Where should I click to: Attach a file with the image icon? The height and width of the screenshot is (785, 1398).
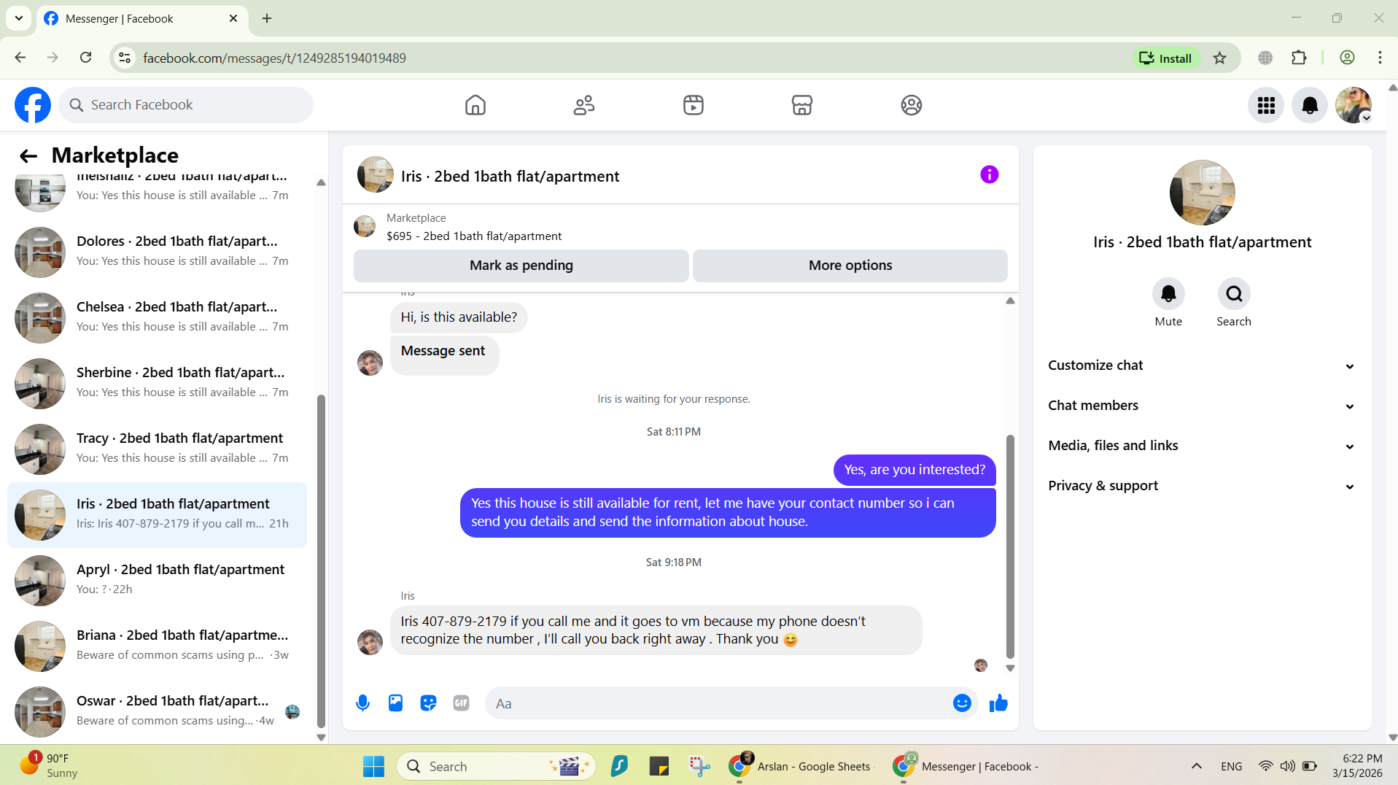(x=395, y=703)
